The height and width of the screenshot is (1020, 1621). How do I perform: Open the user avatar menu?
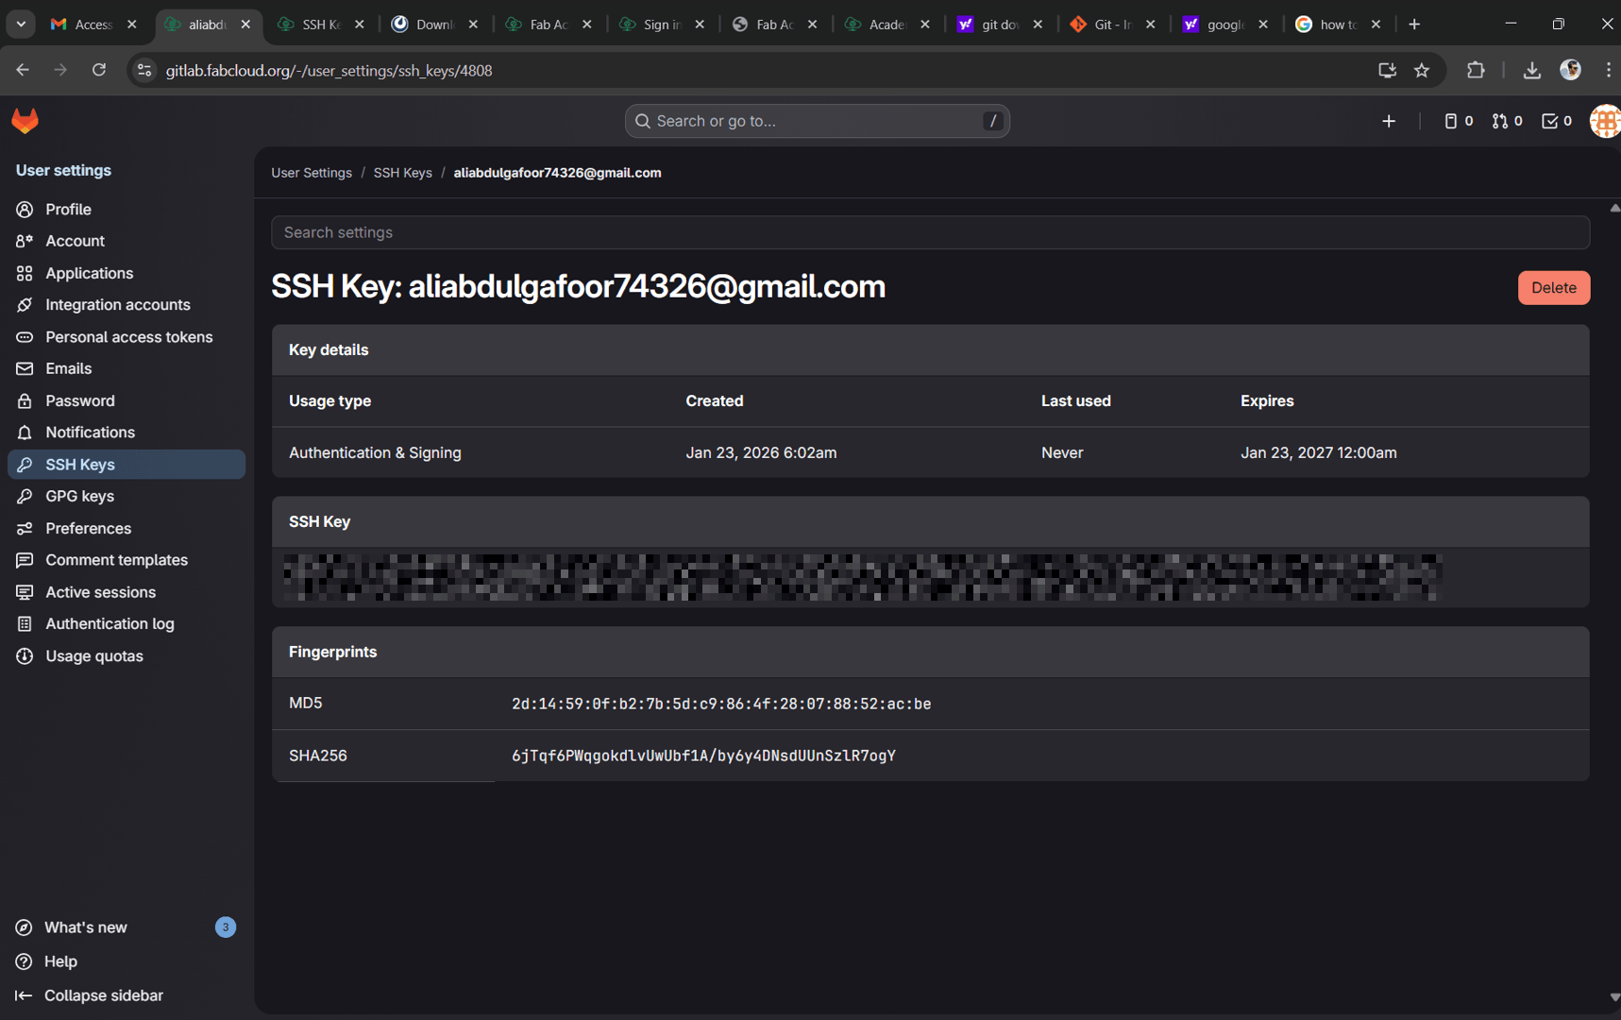pos(1605,121)
